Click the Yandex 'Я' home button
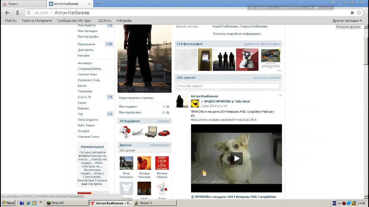 pos(17,13)
